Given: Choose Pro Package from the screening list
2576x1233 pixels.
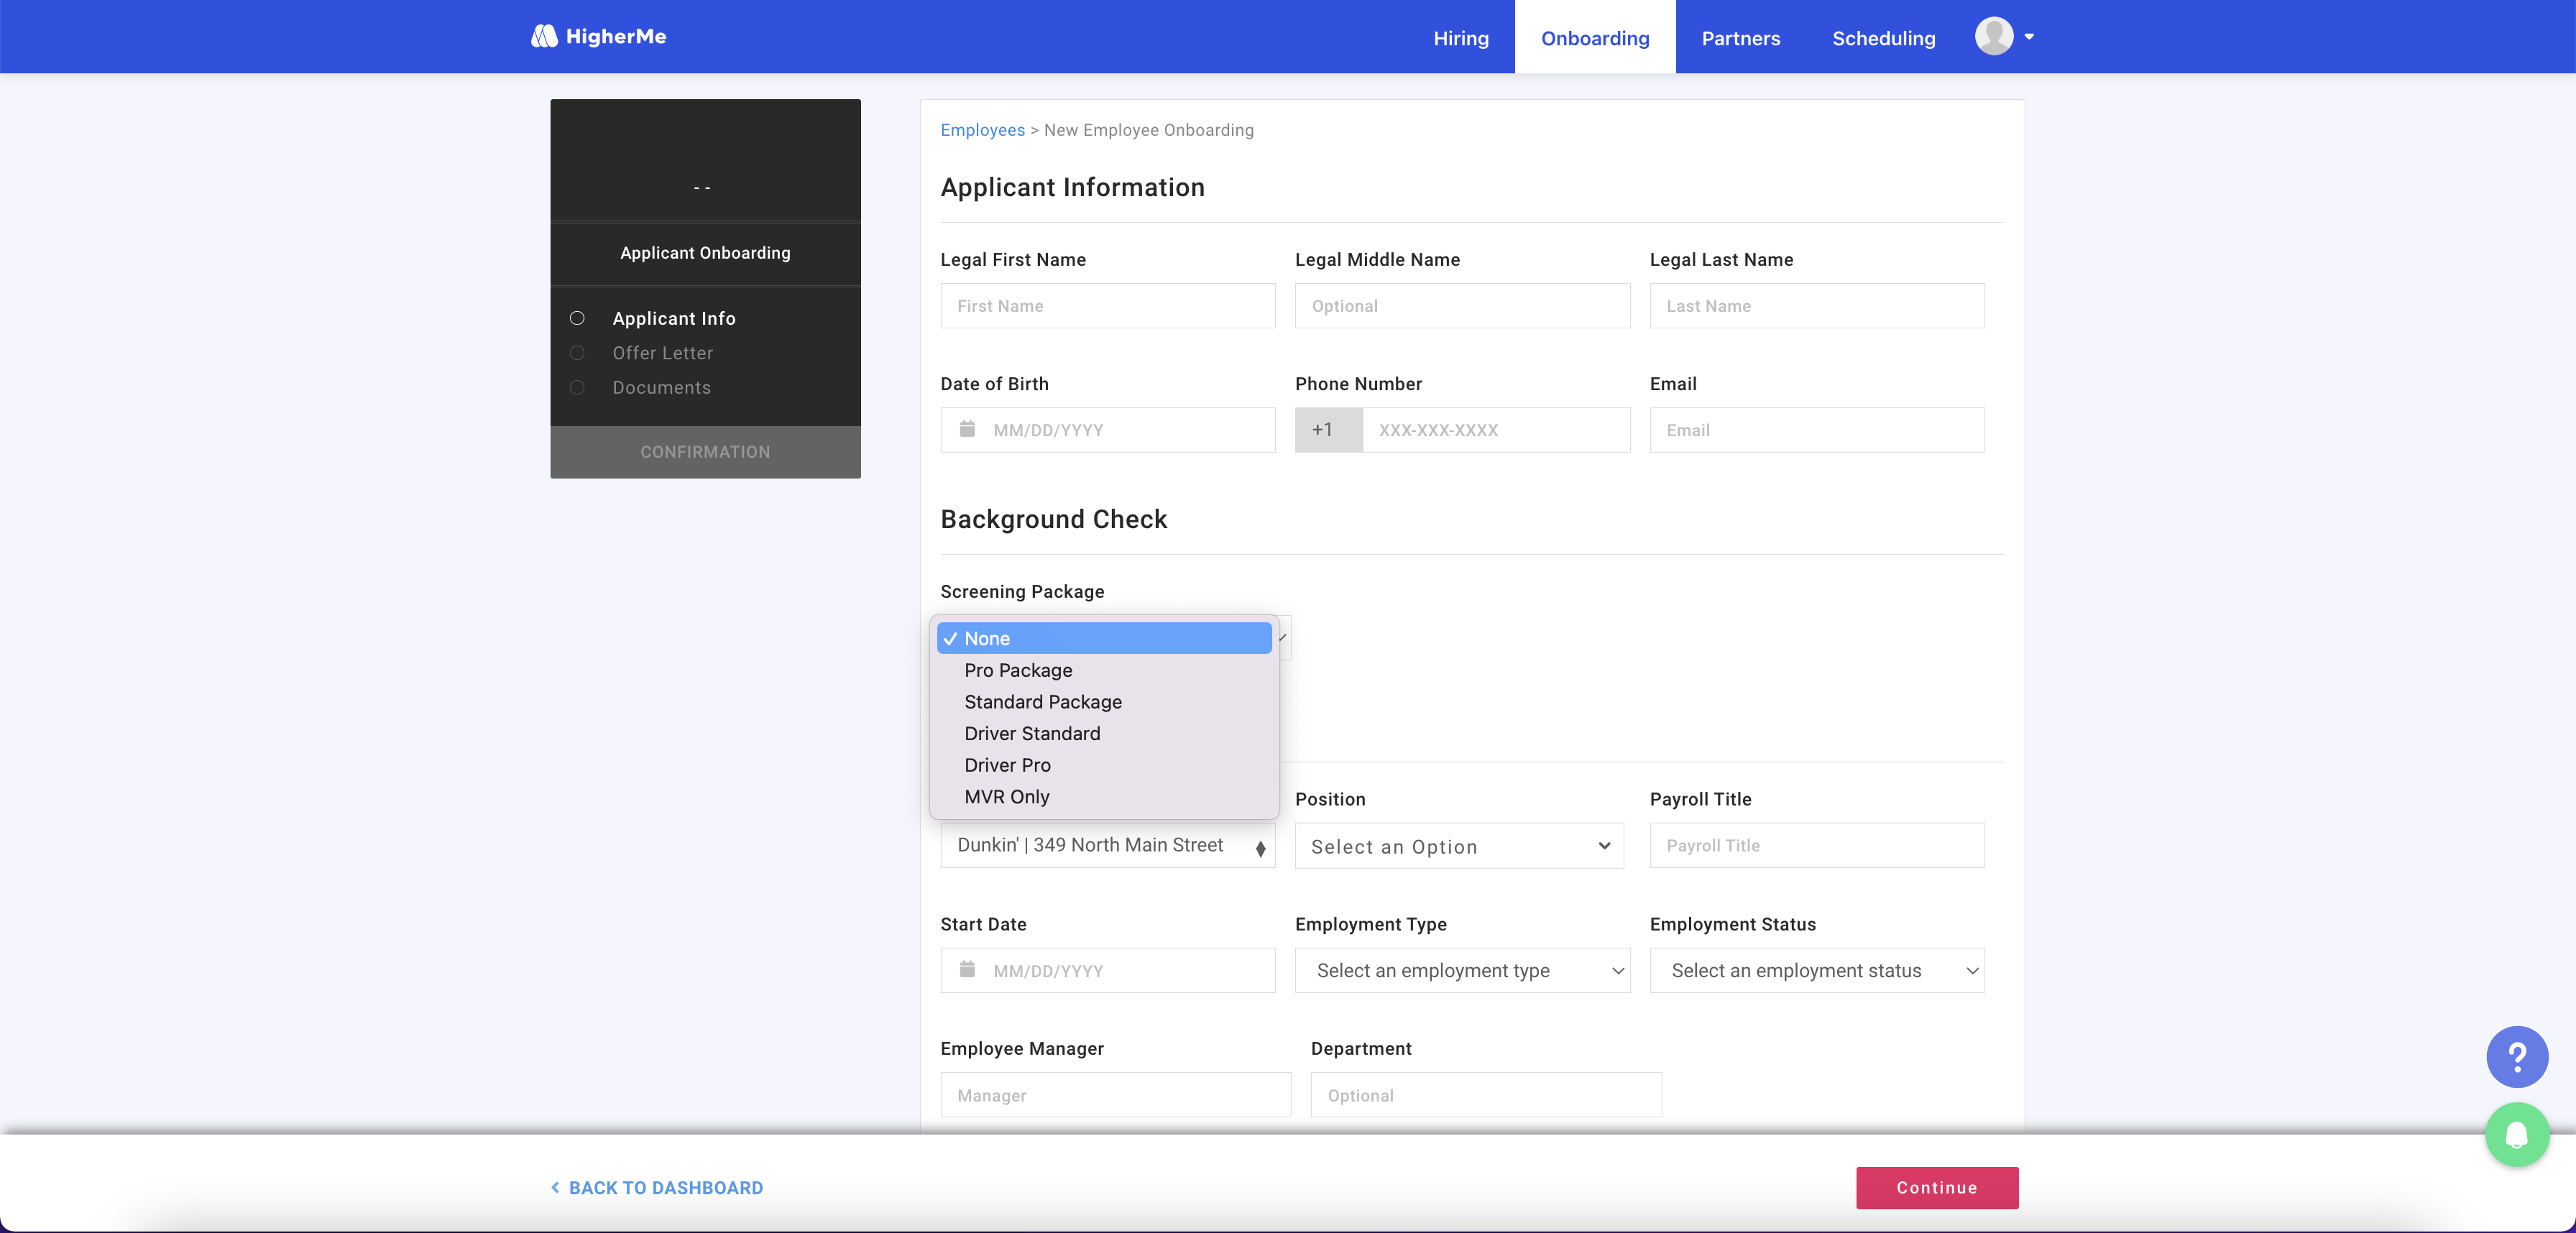Looking at the screenshot, I should click(1018, 670).
